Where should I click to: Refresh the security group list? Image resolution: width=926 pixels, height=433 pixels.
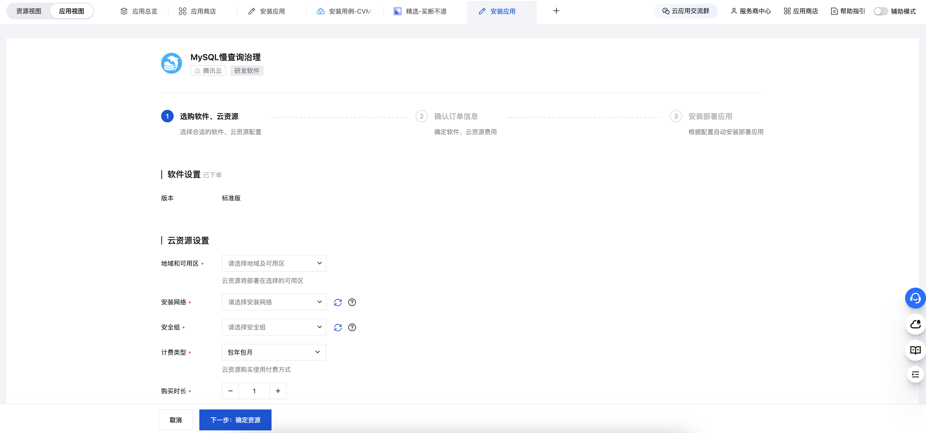pos(337,327)
